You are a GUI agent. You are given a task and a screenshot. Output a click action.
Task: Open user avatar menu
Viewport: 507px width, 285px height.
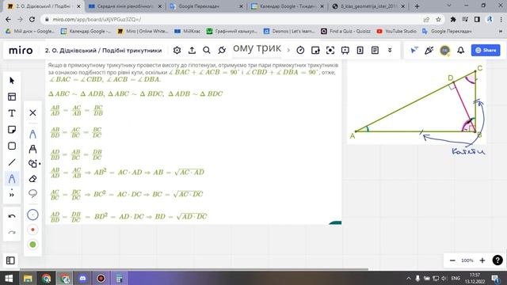pos(445,50)
